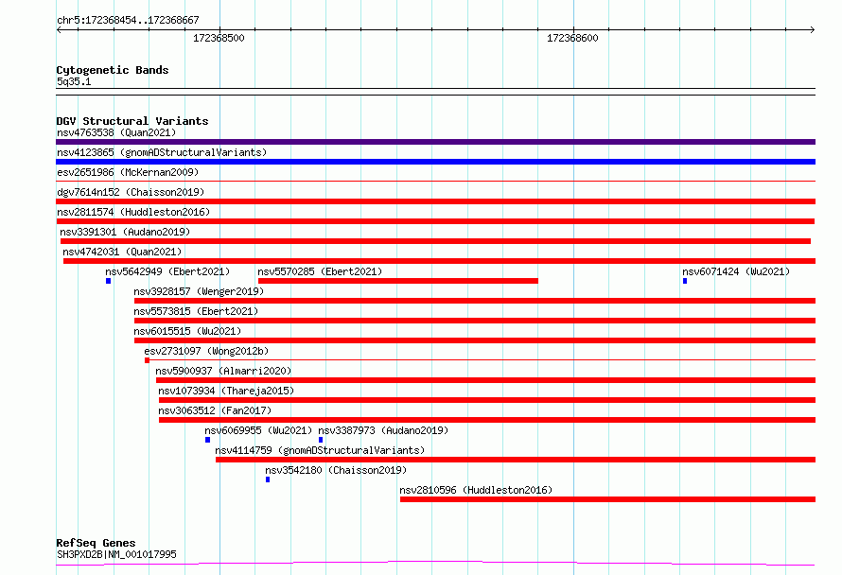The height and width of the screenshot is (575, 842).
Task: Click the nsv4763538 (Quan2021) variant label
Action: pyautogui.click(x=116, y=132)
